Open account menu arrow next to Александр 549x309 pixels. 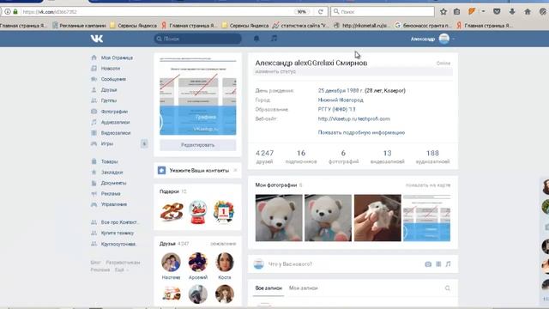pos(454,39)
